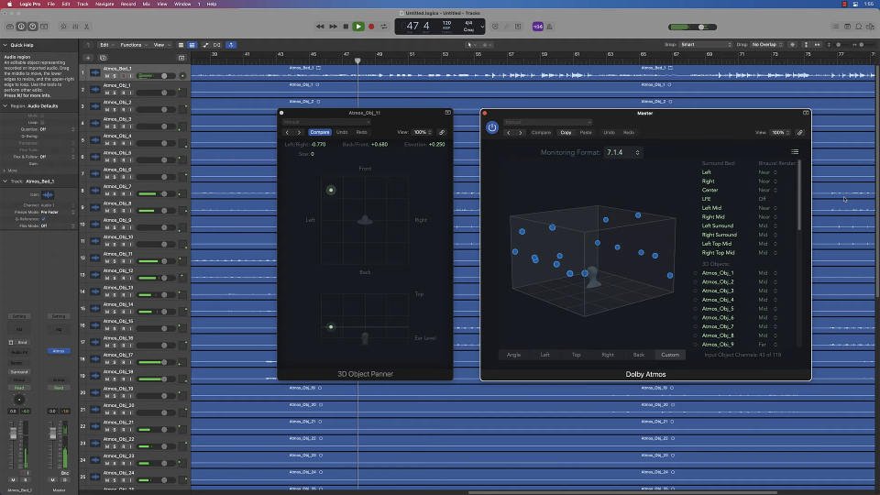880x495 pixels.
Task: Click the Forward transport button
Action: [x=333, y=27]
